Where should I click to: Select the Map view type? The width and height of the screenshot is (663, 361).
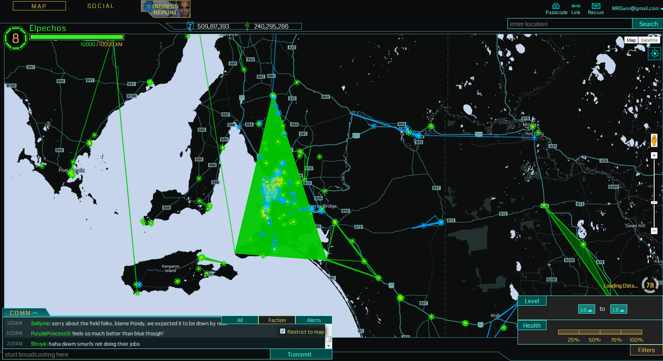[x=631, y=40]
